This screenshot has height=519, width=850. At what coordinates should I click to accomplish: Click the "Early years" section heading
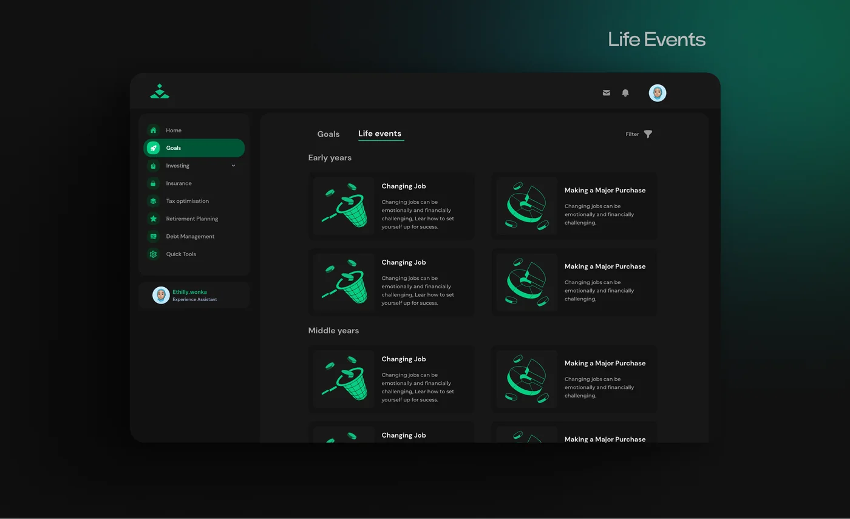tap(330, 158)
